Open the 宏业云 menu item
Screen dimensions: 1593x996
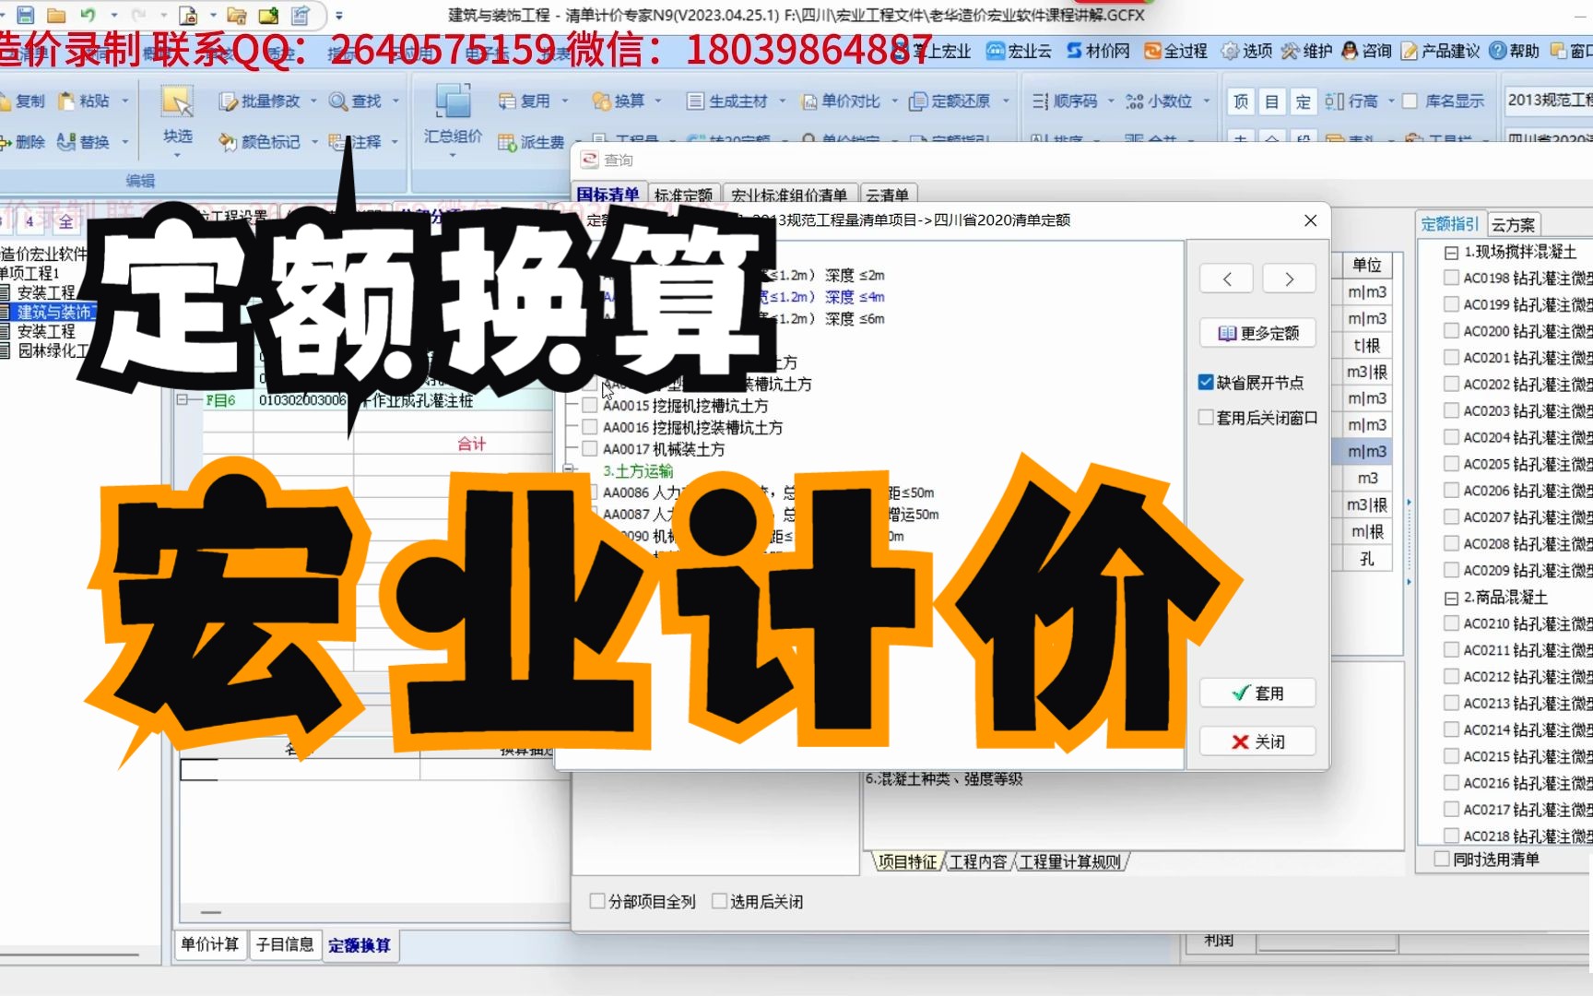pos(1019,51)
